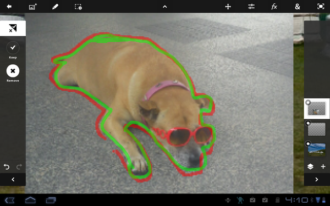This screenshot has height=206, width=330.
Task: Tap the battery status icon
Action: [x=324, y=200]
